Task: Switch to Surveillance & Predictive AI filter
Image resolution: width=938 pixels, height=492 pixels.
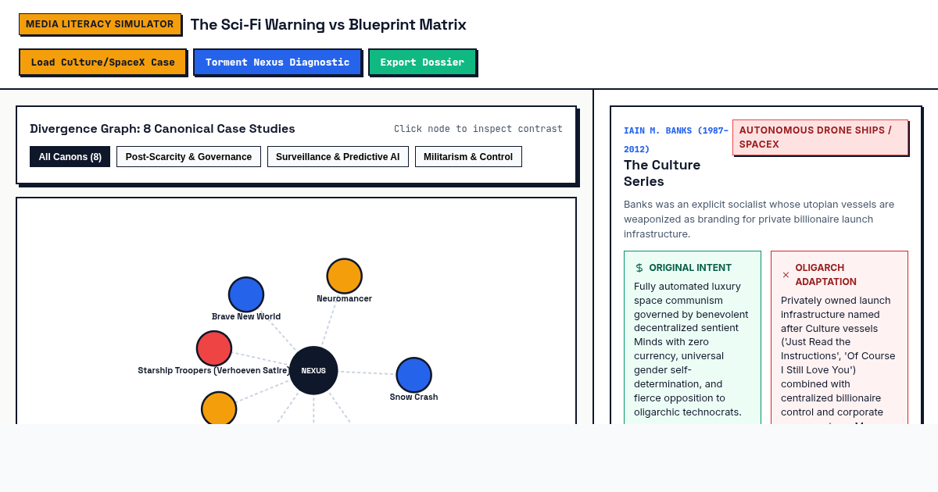Action: (x=338, y=157)
